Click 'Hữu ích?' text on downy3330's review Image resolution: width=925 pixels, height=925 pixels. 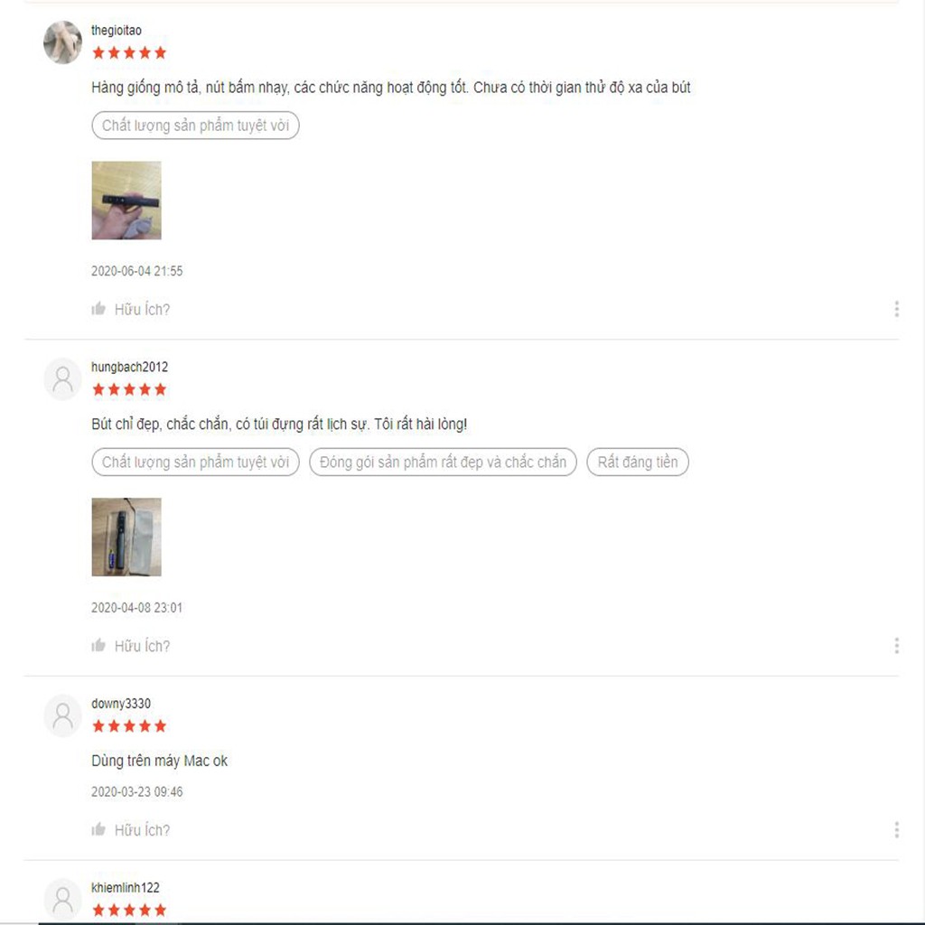click(142, 830)
